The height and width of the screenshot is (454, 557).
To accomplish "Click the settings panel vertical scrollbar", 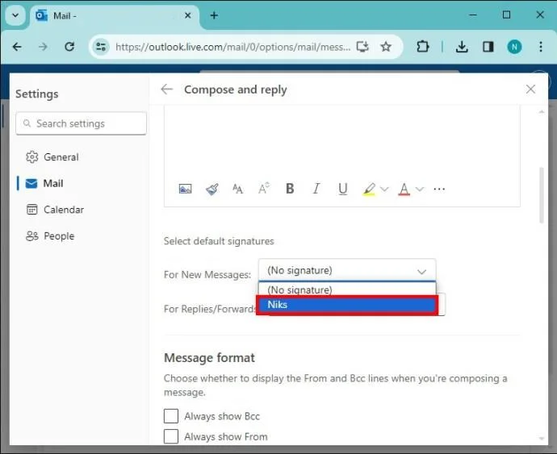I will click(542, 195).
